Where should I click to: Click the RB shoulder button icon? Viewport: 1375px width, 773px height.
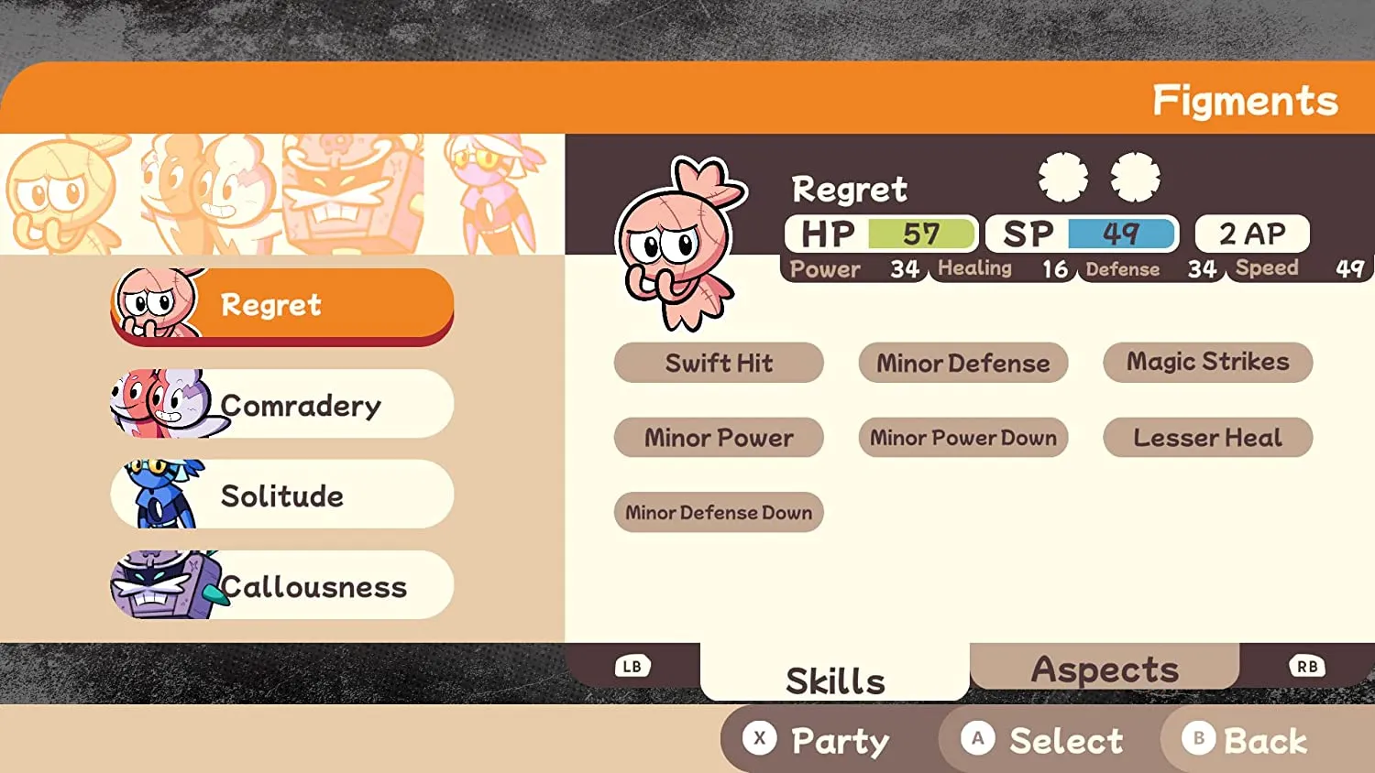(x=1307, y=666)
